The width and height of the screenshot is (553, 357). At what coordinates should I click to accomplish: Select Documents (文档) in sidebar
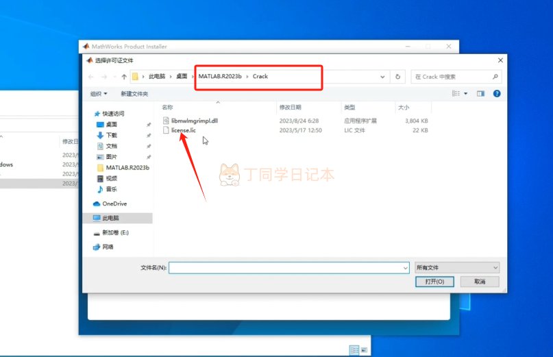pos(112,146)
